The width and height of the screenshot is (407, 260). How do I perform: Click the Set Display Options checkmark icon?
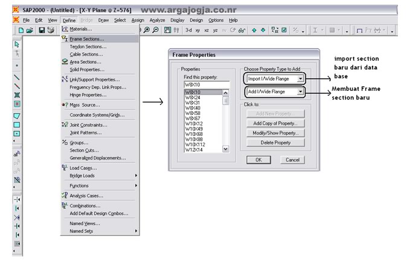coord(284,30)
